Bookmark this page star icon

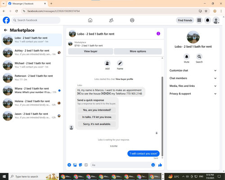pyautogui.click(x=206, y=11)
